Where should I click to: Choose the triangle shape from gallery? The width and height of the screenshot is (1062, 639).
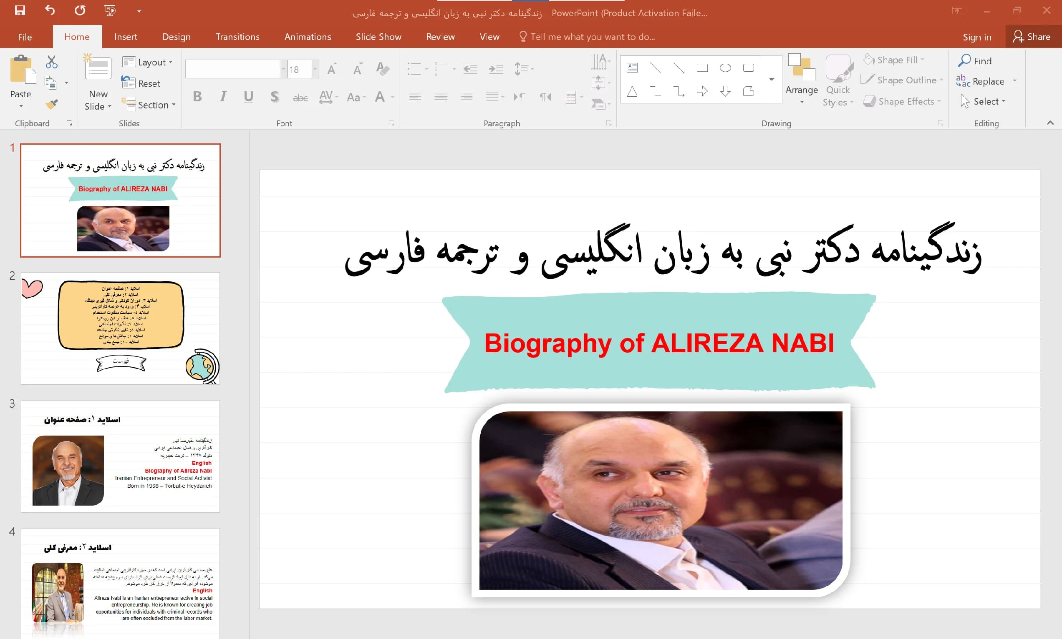pos(632,91)
